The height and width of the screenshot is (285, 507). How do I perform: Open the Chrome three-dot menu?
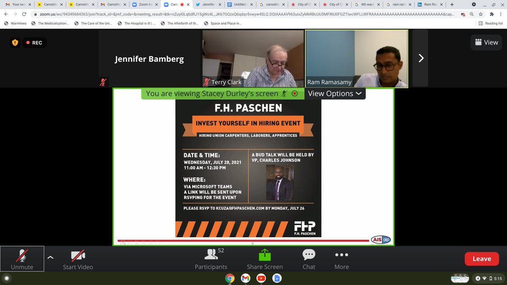pos(500,14)
